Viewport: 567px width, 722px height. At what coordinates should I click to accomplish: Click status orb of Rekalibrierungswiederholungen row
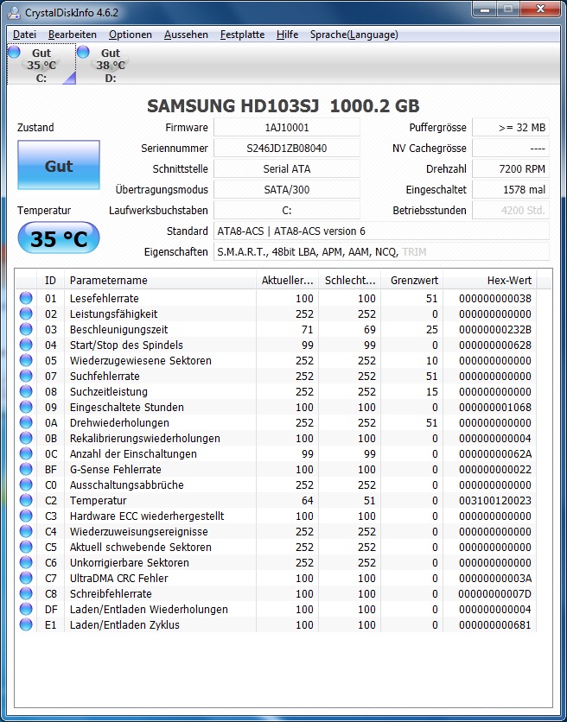point(26,438)
